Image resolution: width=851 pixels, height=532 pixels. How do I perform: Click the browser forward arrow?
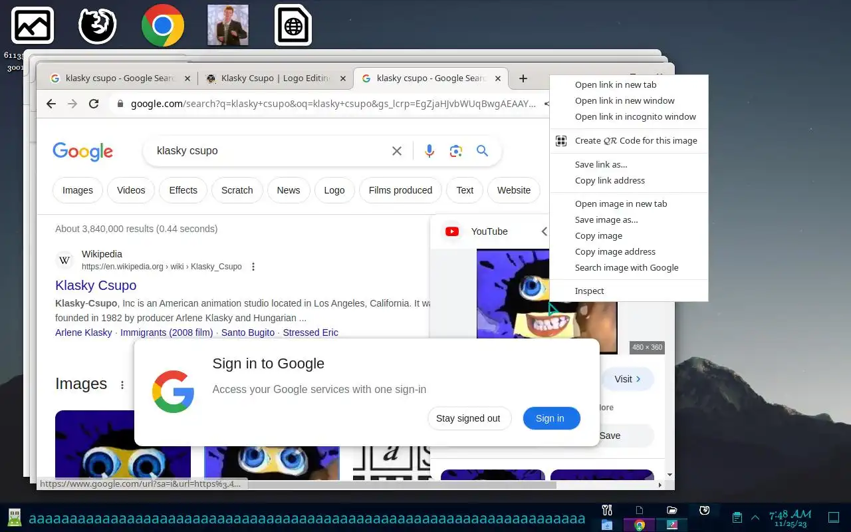72,104
